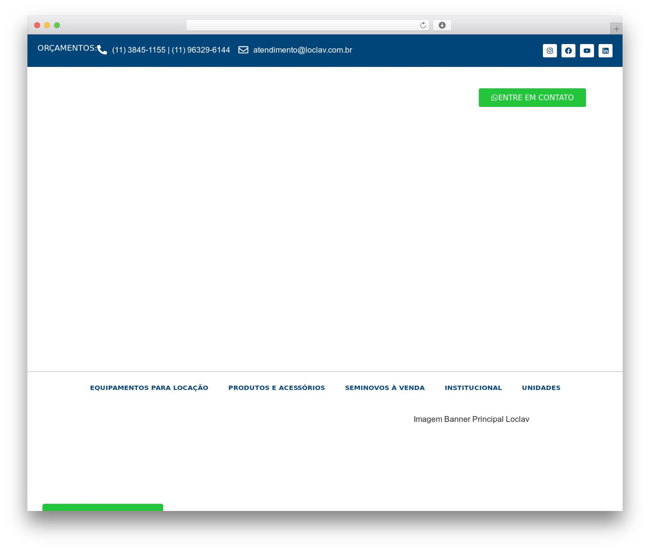The height and width of the screenshot is (550, 650).
Task: Open a new browser tab with plus
Action: click(x=616, y=29)
